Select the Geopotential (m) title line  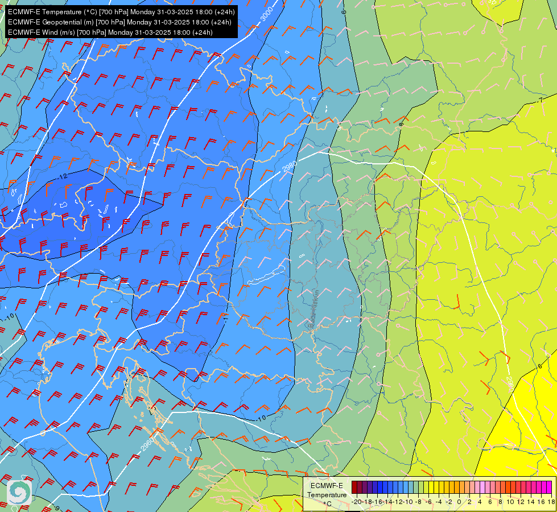pyautogui.click(x=119, y=22)
